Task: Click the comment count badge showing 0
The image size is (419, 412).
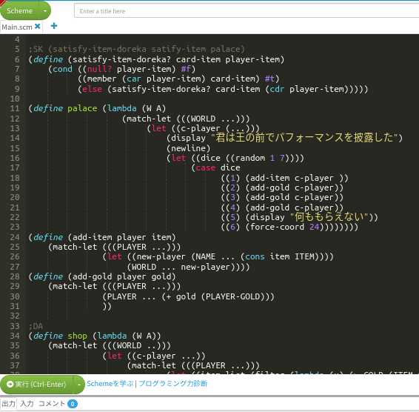Action: 73,404
